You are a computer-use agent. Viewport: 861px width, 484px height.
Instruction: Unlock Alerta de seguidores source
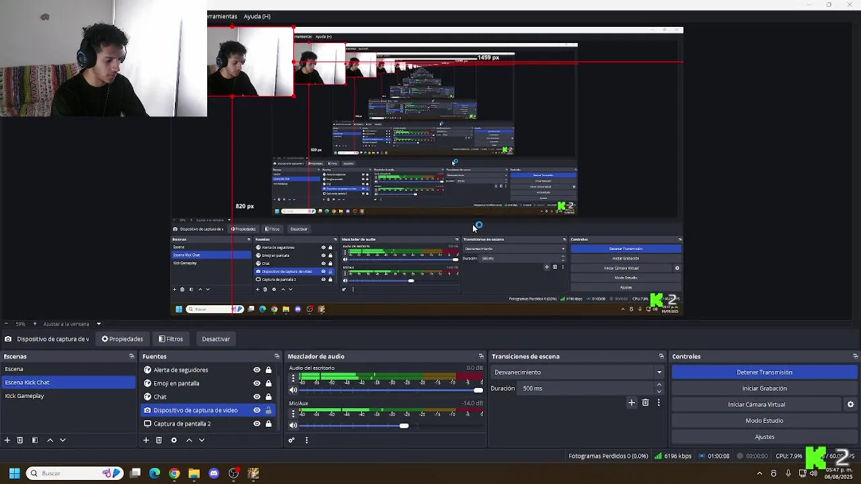pyautogui.click(x=268, y=370)
